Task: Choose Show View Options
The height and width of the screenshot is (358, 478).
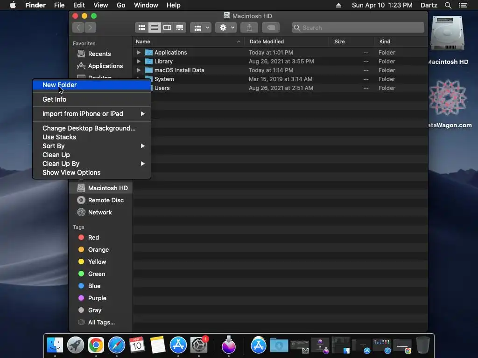Action: click(92, 172)
